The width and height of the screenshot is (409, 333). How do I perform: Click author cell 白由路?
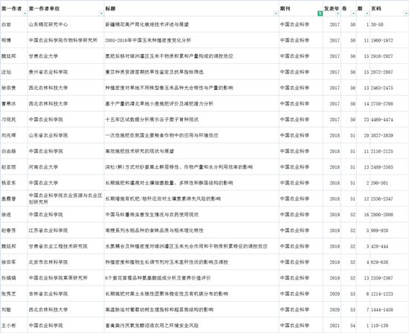pyautogui.click(x=14, y=151)
